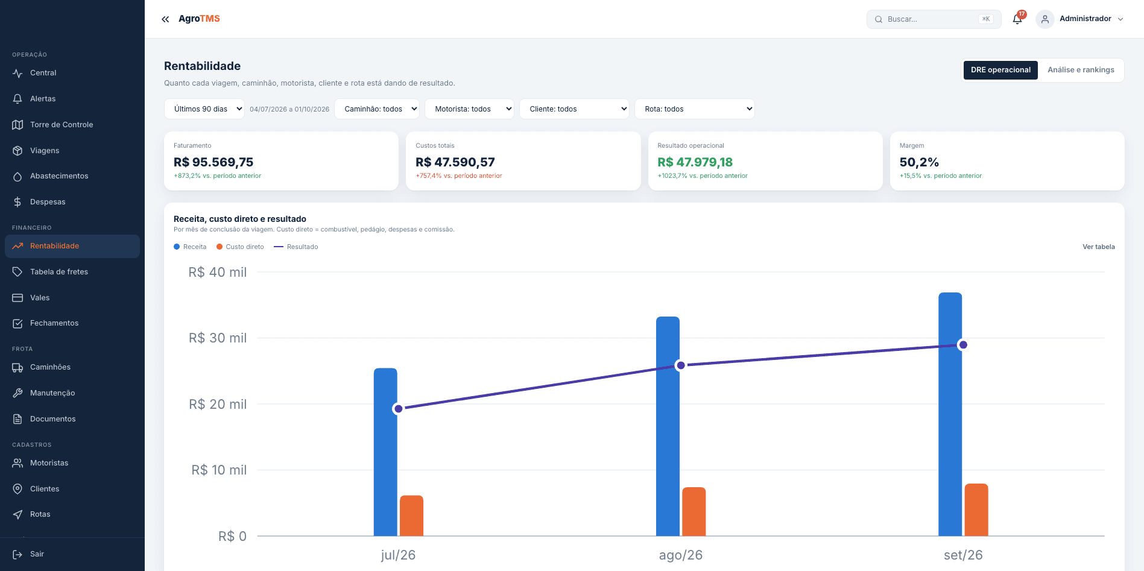Collapse sidebar with double-chevron icon
Screen dimensions: 1144x571
point(165,19)
